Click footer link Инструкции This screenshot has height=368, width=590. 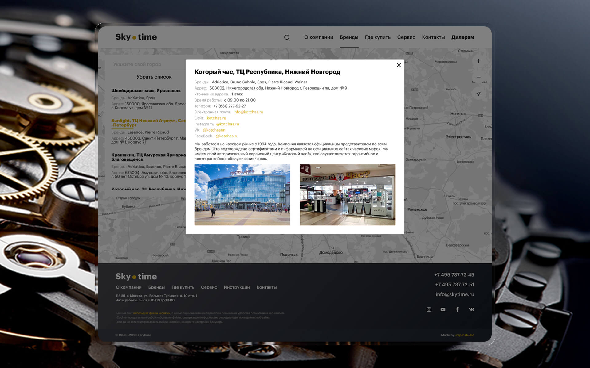[x=237, y=287]
